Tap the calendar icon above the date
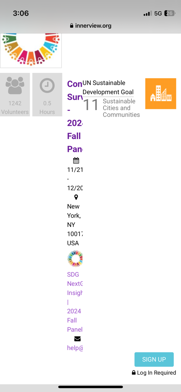The height and width of the screenshot is (392, 181). point(76,160)
